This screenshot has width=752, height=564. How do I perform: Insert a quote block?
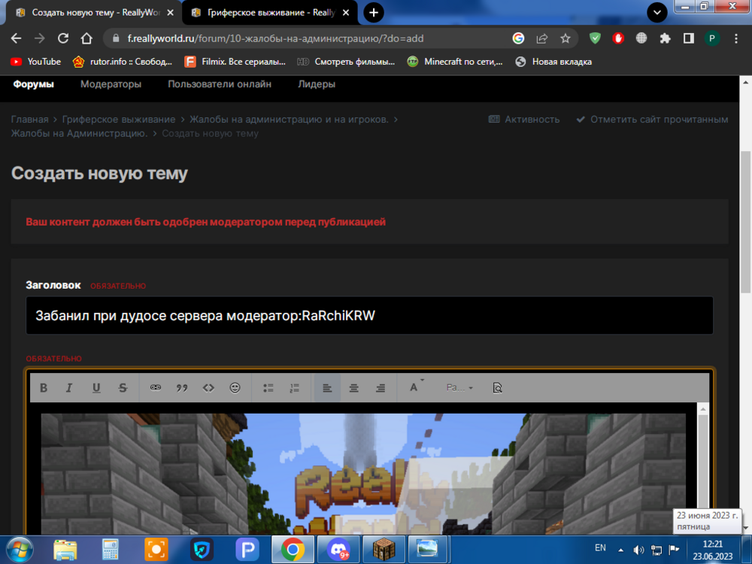click(182, 387)
